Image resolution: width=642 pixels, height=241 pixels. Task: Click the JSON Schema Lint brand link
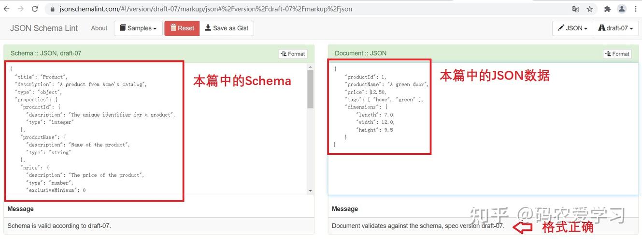(x=44, y=28)
